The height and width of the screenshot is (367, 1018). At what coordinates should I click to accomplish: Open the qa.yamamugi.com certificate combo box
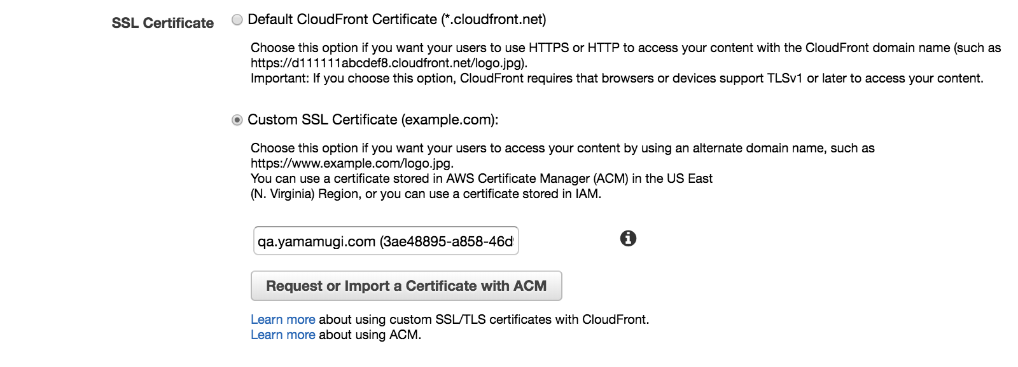click(386, 241)
